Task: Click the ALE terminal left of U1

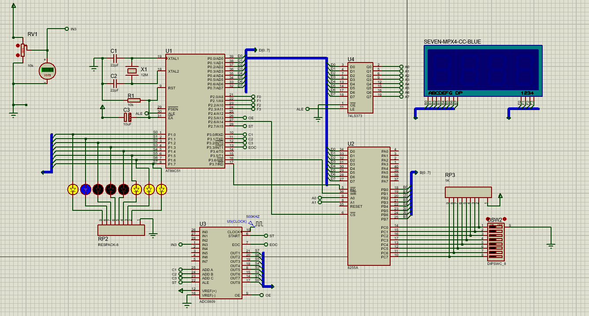Action: [x=146, y=113]
